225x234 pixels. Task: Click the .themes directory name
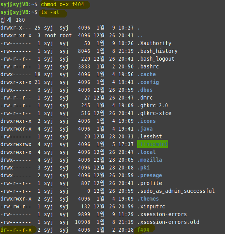(148, 199)
